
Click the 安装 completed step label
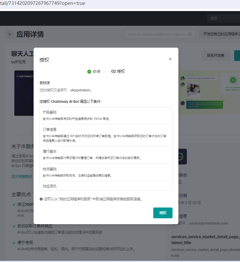tap(97, 71)
